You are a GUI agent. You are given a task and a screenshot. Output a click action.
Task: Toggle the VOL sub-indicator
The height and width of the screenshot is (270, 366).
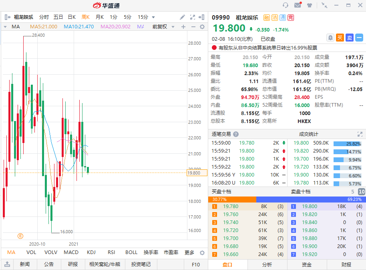click(x=31, y=252)
